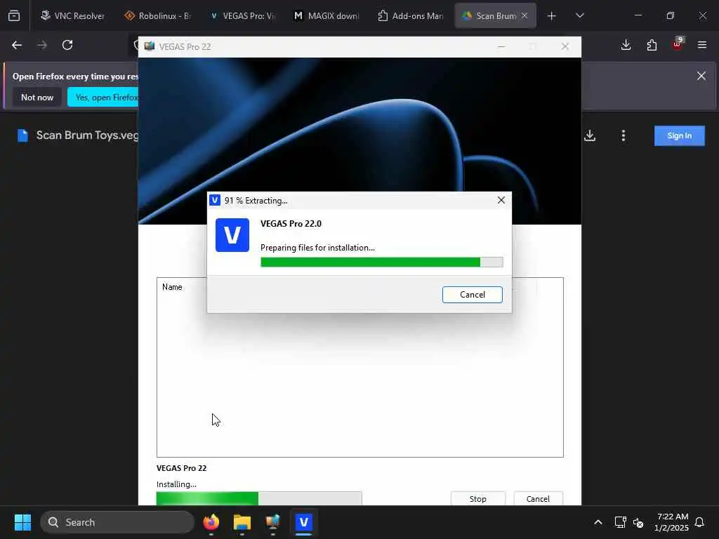Close the Extracting dialog with X

point(501,200)
